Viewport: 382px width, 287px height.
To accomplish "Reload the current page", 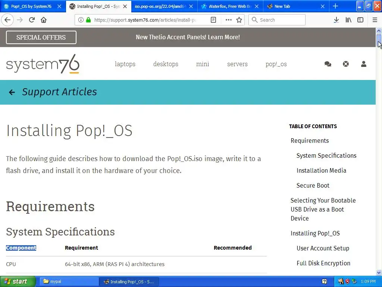I will pos(32,20).
